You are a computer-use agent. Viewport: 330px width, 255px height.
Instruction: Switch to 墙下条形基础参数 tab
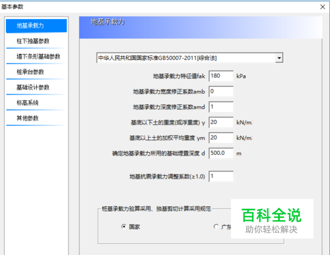[x=36, y=57]
